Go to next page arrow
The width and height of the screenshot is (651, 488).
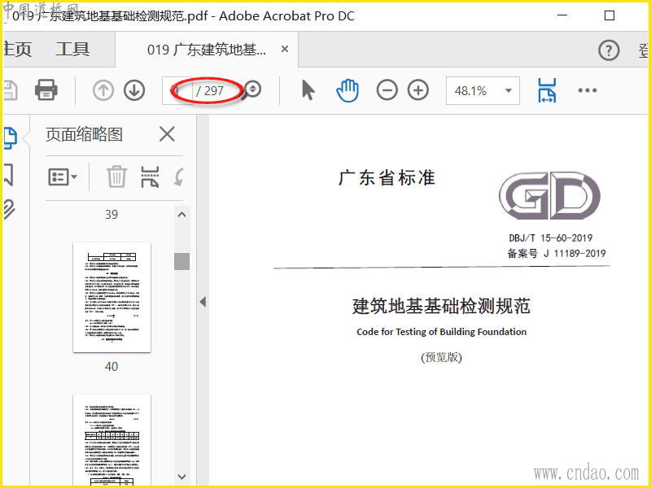[134, 90]
